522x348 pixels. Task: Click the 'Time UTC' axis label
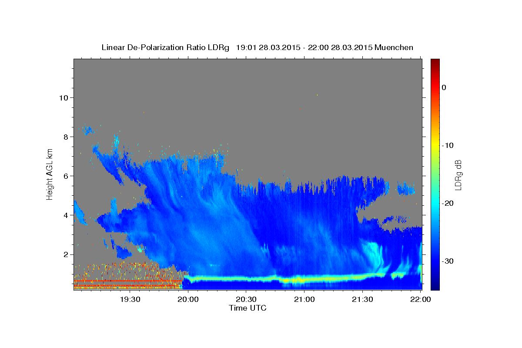click(x=248, y=308)
